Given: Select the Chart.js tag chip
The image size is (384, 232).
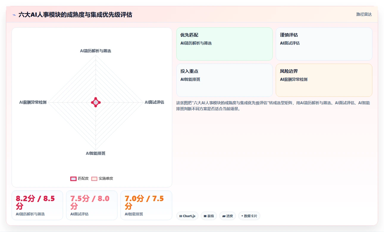Looking at the screenshot, I should pyautogui.click(x=187, y=216).
